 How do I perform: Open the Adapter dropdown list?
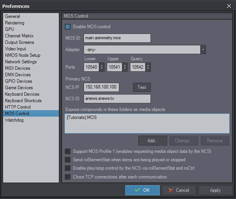click(x=203, y=50)
